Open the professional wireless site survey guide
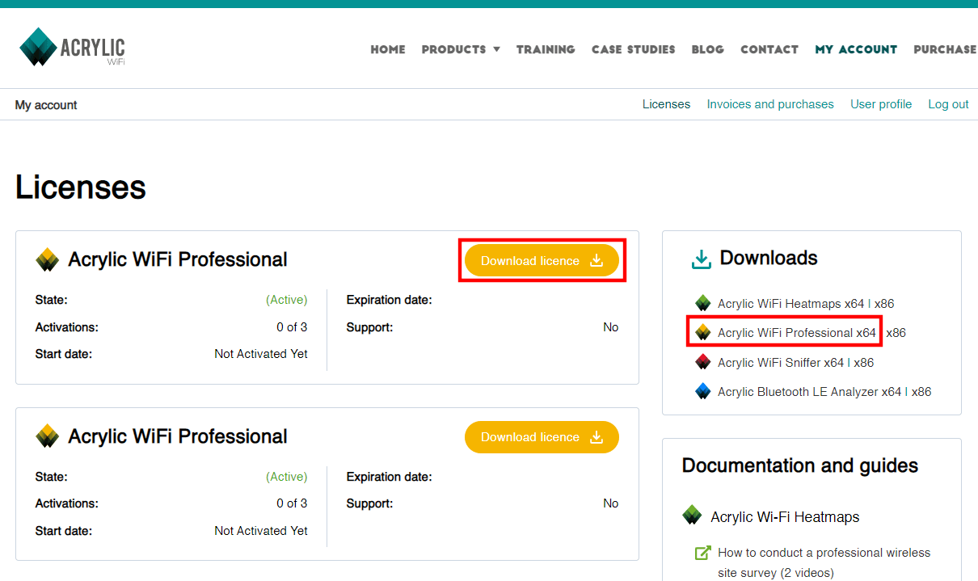Viewport: 978px width, 581px height. coord(824,562)
